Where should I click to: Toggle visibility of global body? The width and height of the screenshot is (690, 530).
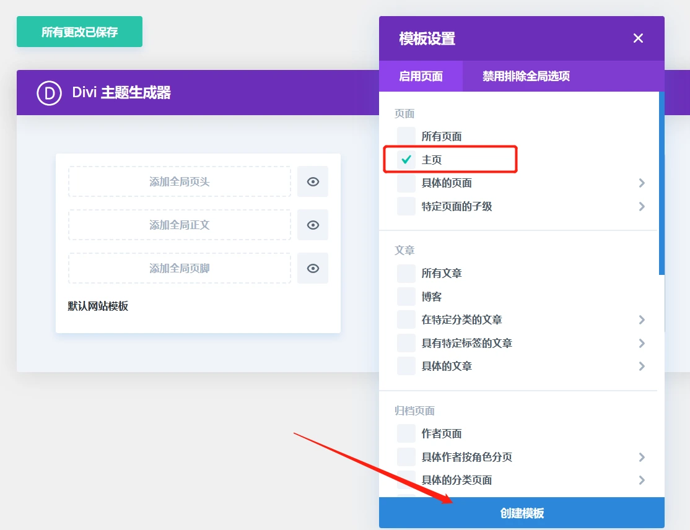[x=313, y=225]
